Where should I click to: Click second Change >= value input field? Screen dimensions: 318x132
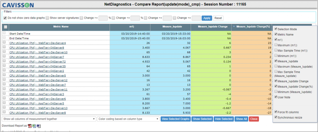(167, 18)
